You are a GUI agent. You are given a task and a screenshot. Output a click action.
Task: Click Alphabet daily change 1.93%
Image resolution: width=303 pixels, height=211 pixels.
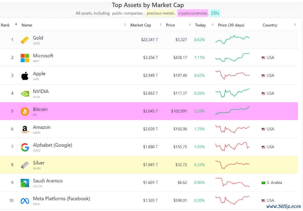tap(199, 147)
